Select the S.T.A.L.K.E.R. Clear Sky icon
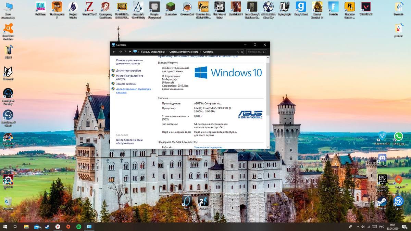 tap(268, 9)
